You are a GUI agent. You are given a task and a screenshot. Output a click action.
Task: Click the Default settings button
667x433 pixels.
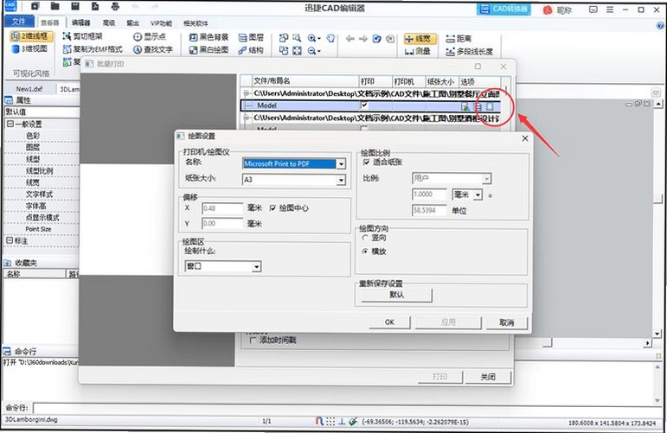(396, 295)
